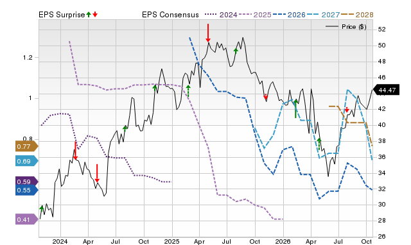Screen dimensions: 411x245
Task: Click the Price ($) legend entry
Action: pyautogui.click(x=345, y=27)
